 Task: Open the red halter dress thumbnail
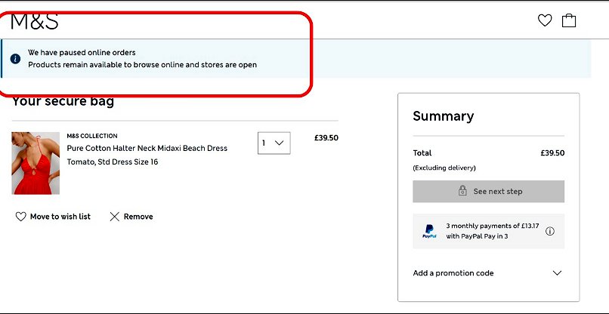pos(36,163)
